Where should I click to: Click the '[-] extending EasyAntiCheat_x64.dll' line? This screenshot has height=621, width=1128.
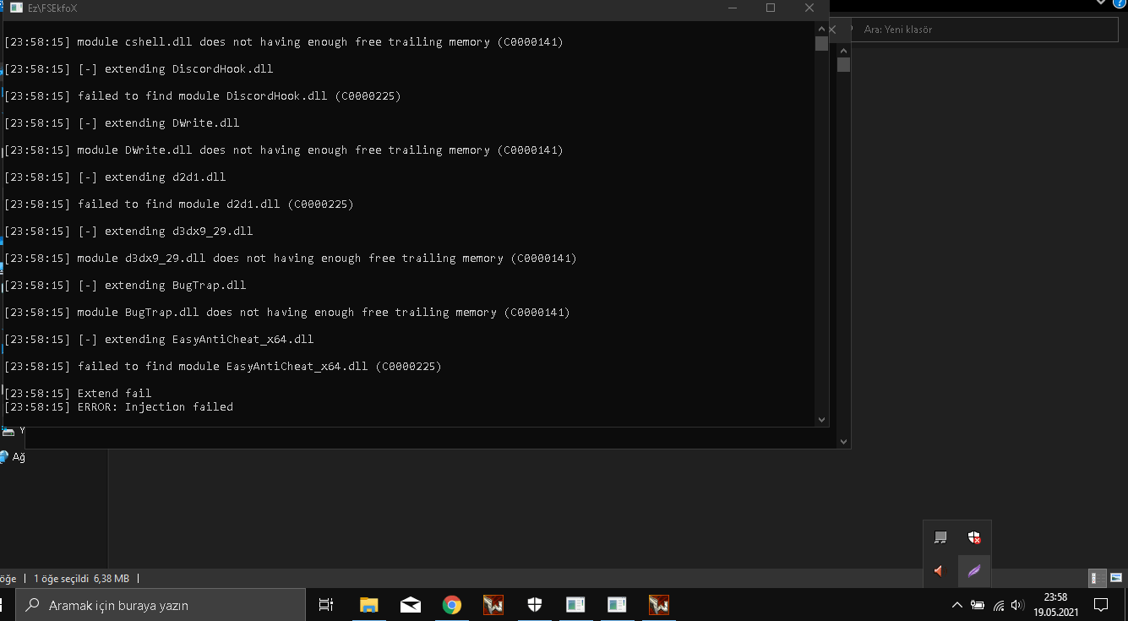[159, 340]
